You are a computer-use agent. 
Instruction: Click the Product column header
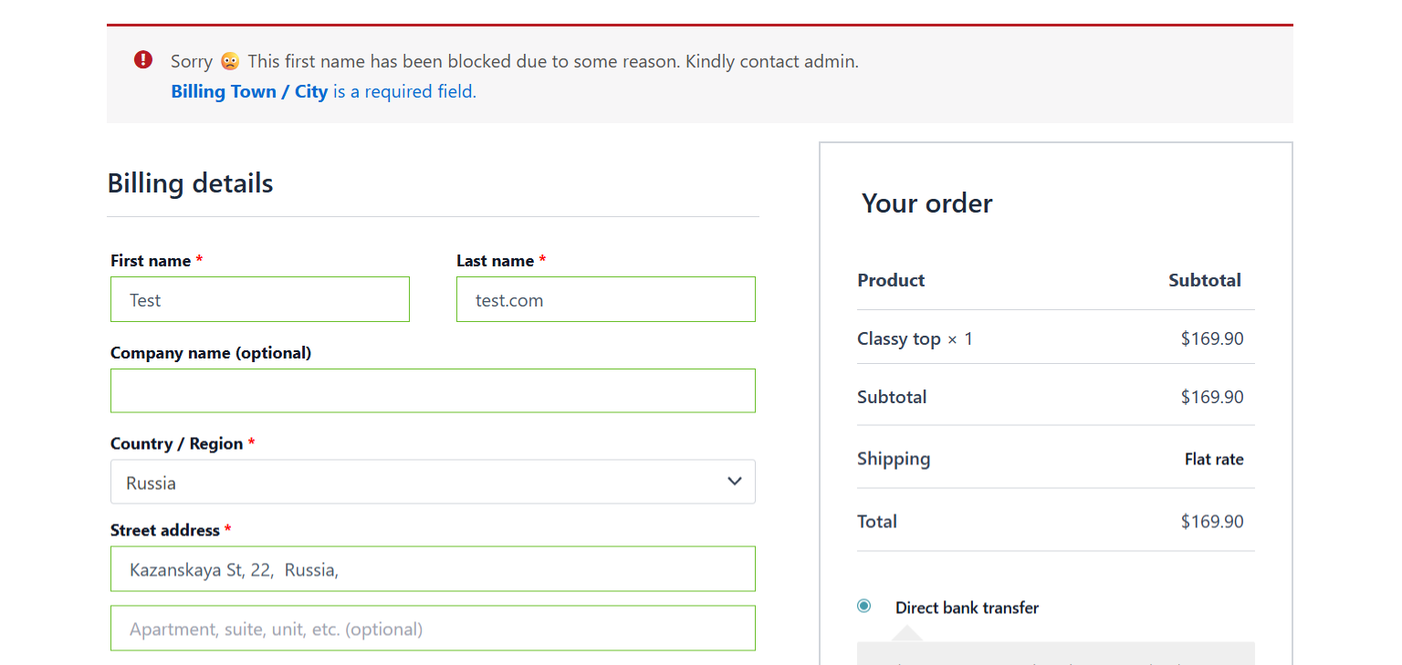pyautogui.click(x=890, y=280)
